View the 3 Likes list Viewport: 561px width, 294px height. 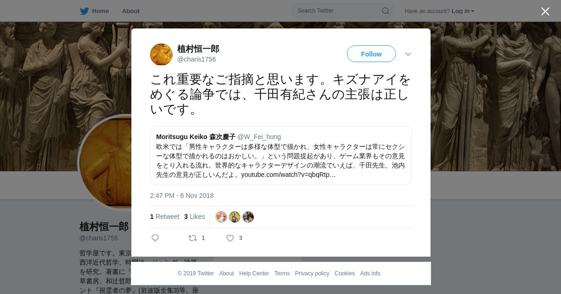tap(194, 217)
